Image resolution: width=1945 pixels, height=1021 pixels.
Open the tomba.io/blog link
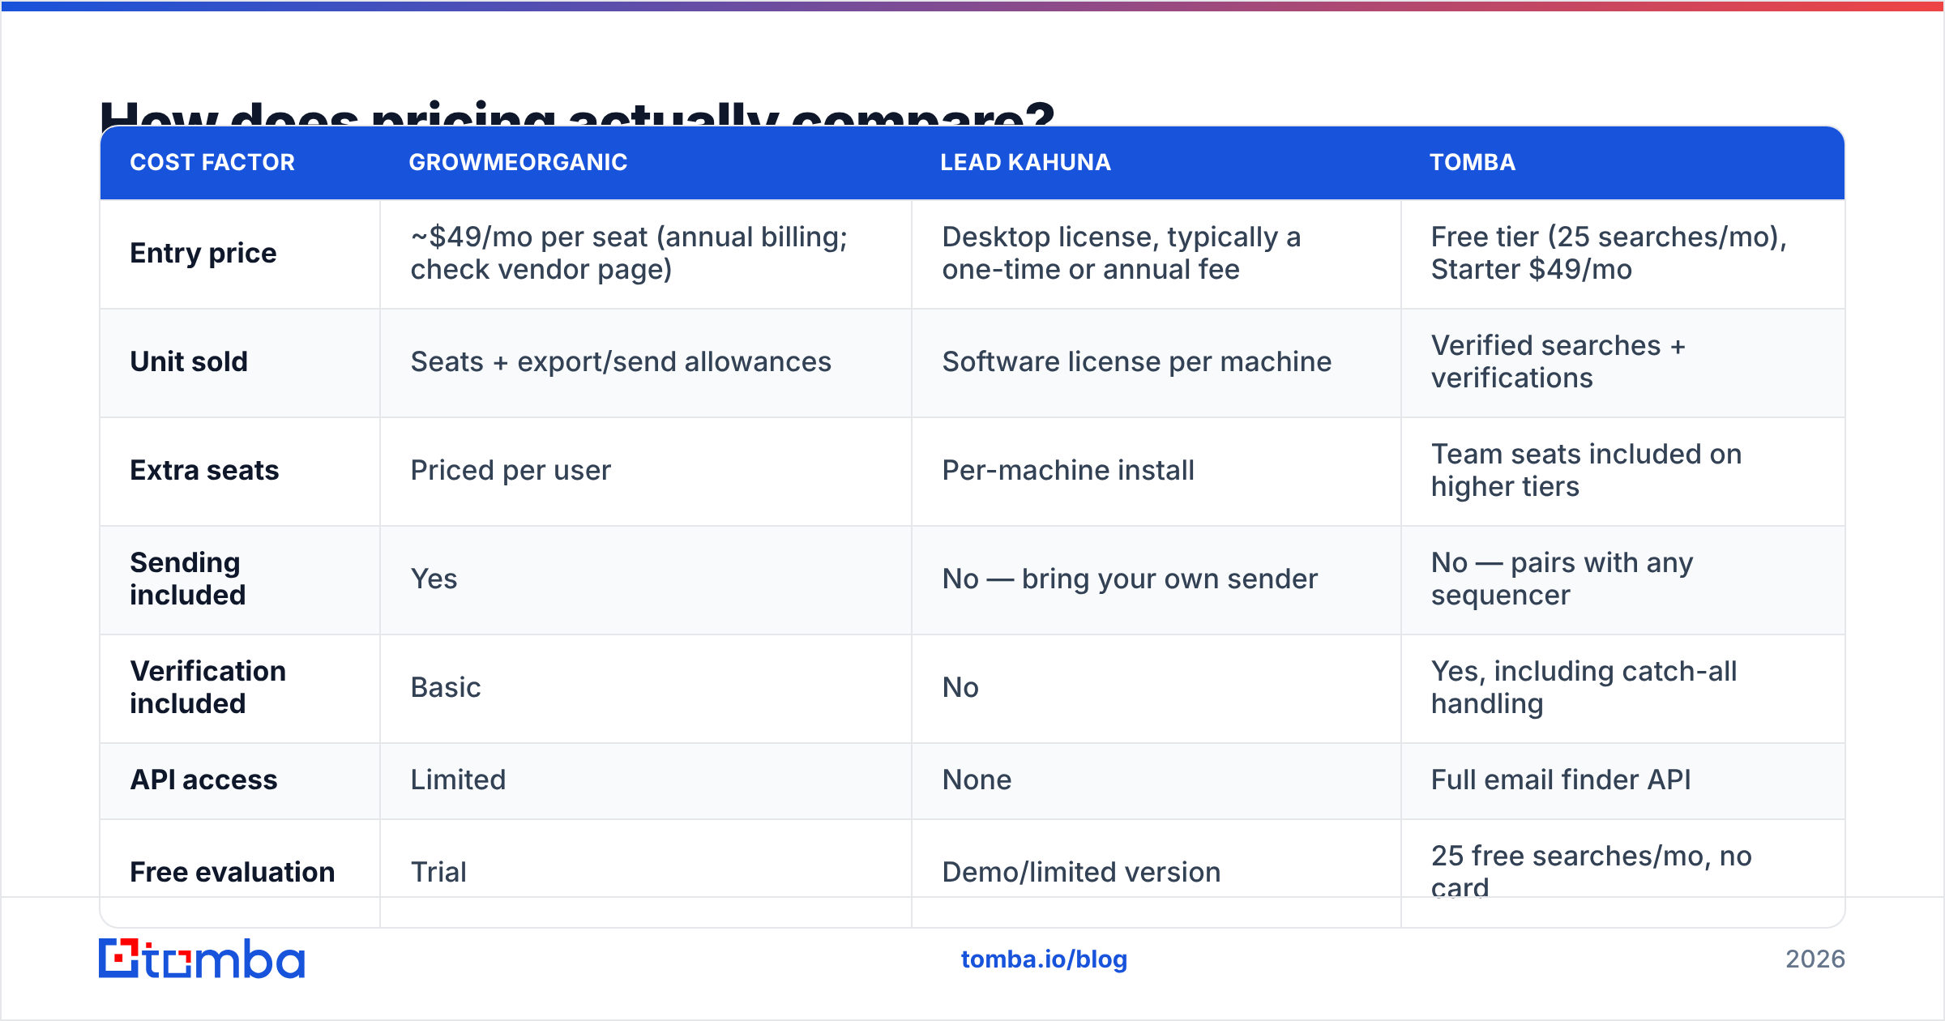click(x=1044, y=959)
